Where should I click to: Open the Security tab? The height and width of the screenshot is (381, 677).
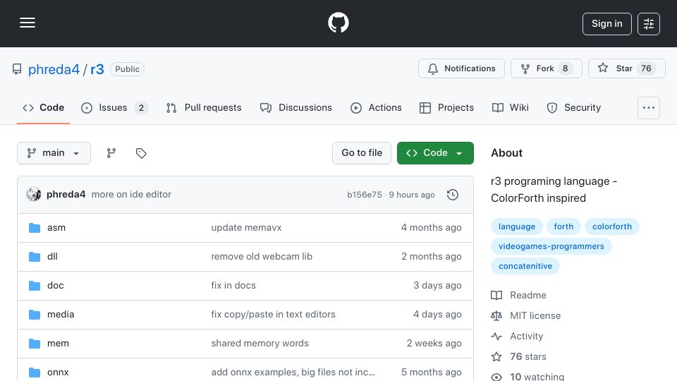point(574,107)
